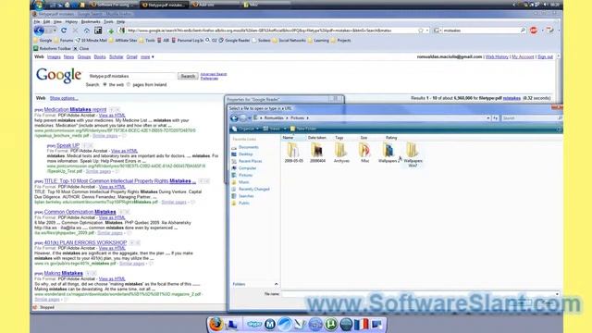Open the Misc folder in file dialog

tap(364, 153)
